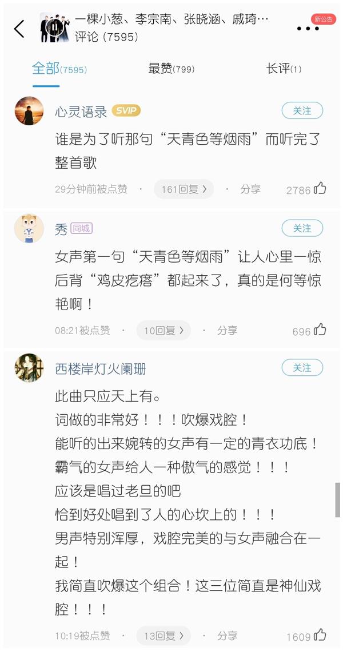Viewport: 343px width, 651px height.
Task: Share 心灵语录's comment via 分享
Action: coord(250,189)
